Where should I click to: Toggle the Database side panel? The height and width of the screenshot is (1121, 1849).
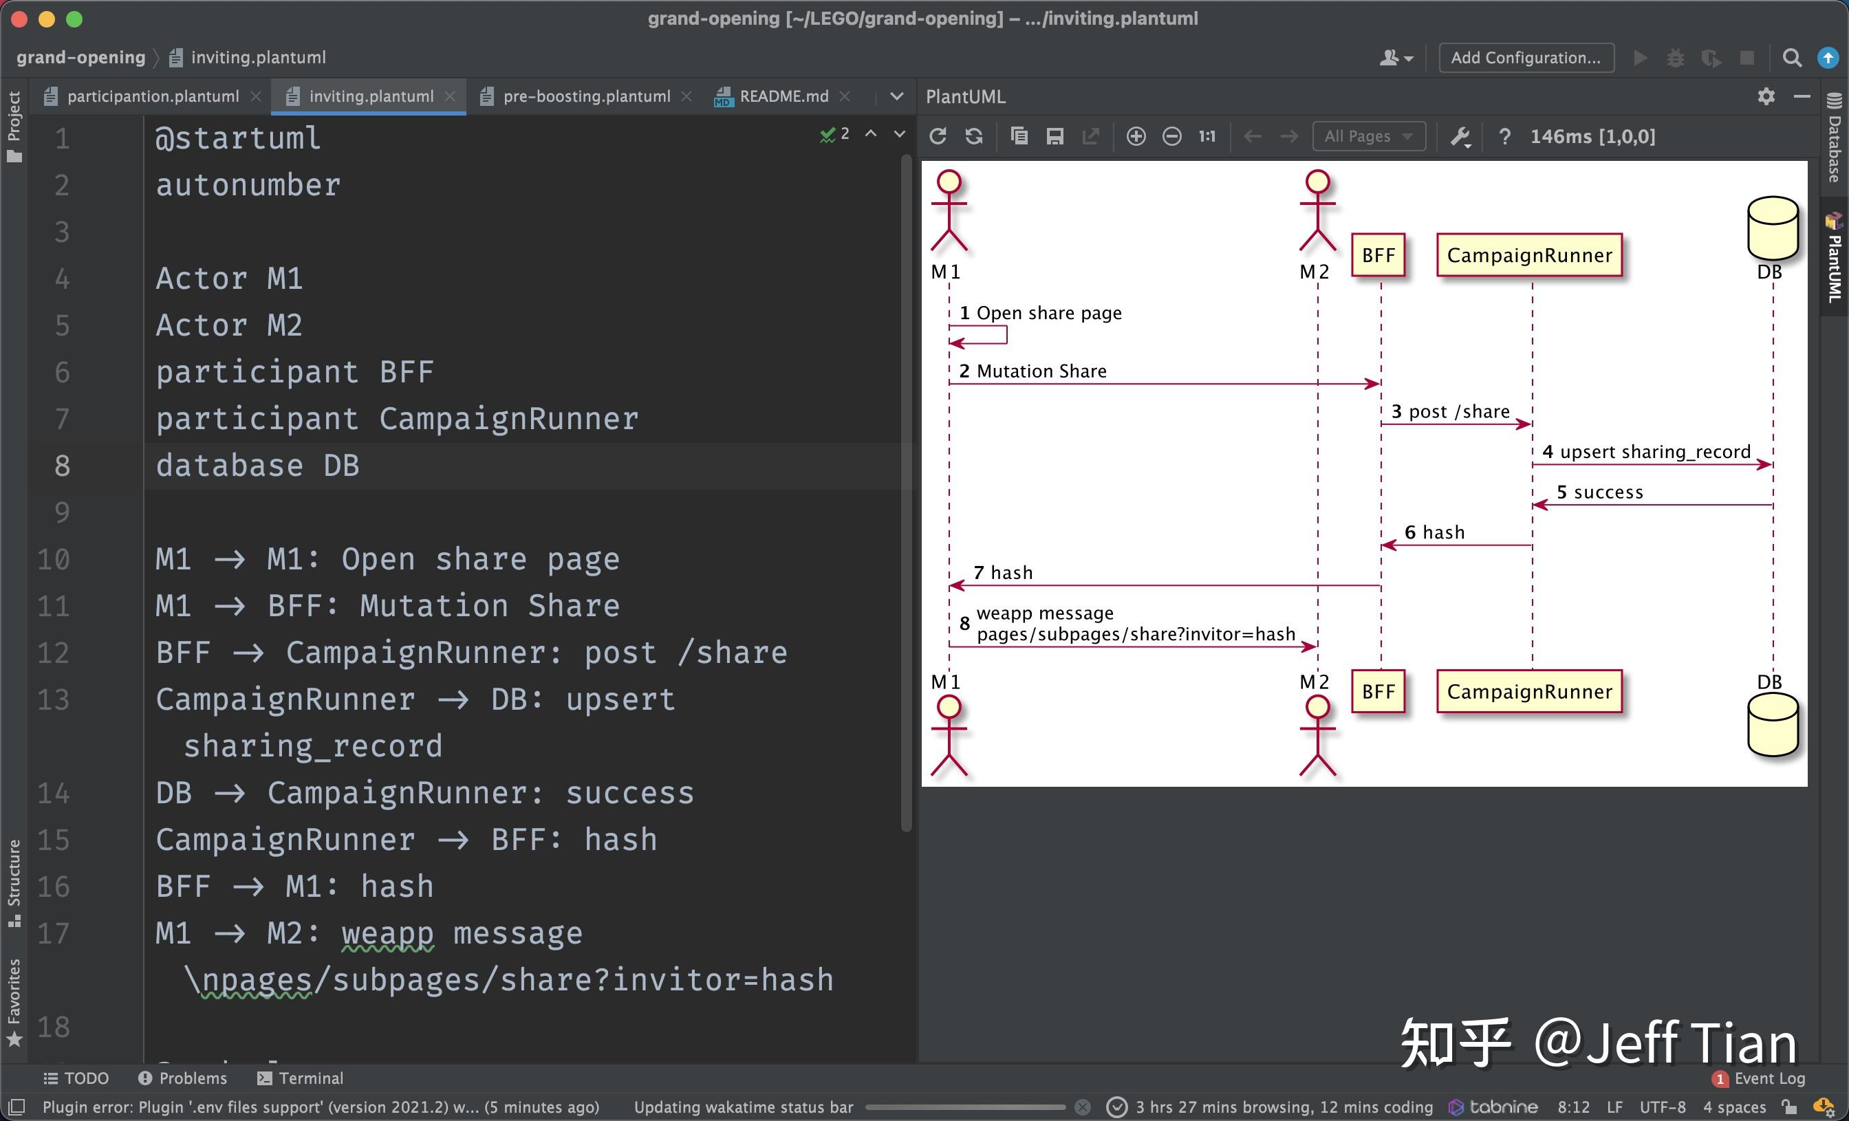coord(1834,139)
